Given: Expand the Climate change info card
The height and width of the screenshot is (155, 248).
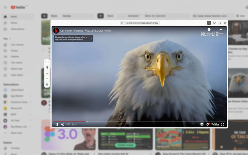Looking at the screenshot, I should (x=91, y=38).
